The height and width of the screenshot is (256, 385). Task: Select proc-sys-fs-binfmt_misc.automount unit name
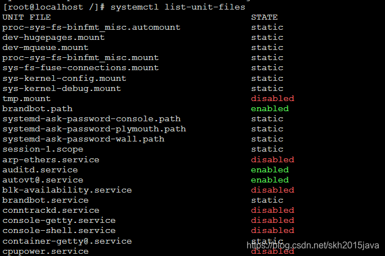pyautogui.click(x=91, y=28)
